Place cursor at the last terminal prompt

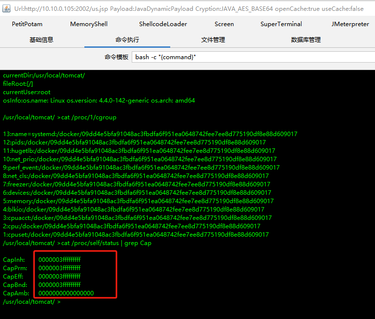(63, 302)
